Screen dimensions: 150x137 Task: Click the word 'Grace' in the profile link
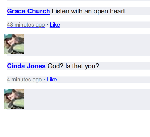pyautogui.click(x=16, y=11)
